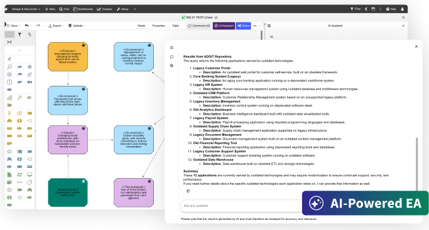This screenshot has width=429, height=230.
Task: Pick the magnifying glass element in the palette
Action: click(9, 66)
